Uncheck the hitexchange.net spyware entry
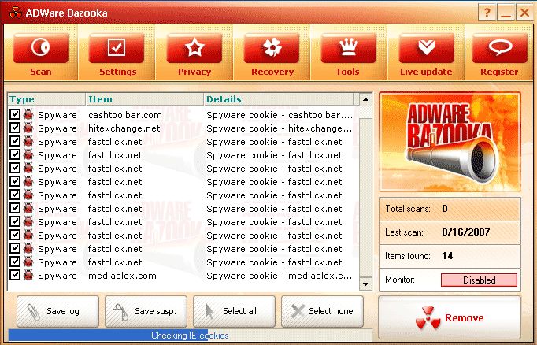This screenshot has height=345, width=537. (15, 128)
